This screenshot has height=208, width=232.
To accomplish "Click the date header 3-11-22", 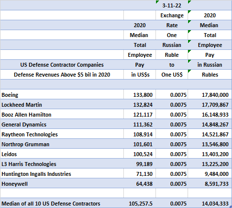I will coord(172,5).
